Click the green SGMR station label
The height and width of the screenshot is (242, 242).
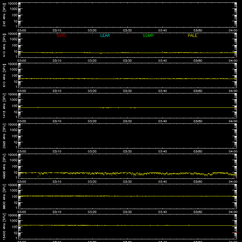pyautogui.click(x=148, y=35)
